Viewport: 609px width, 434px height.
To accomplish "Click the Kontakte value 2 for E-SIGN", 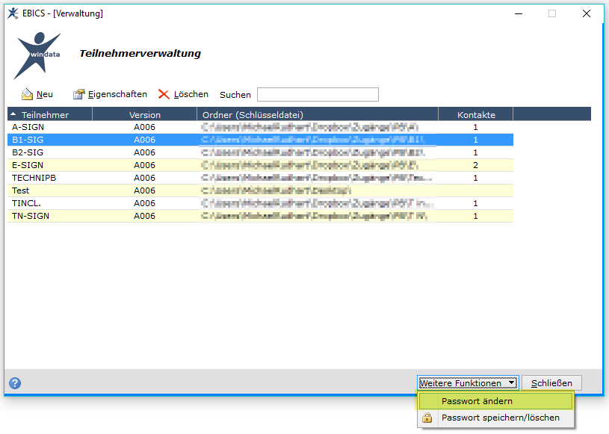I will [475, 165].
